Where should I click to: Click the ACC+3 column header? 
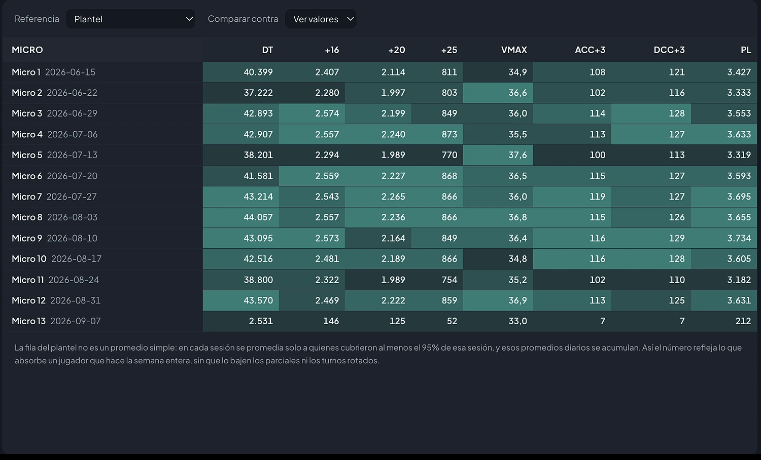(590, 50)
